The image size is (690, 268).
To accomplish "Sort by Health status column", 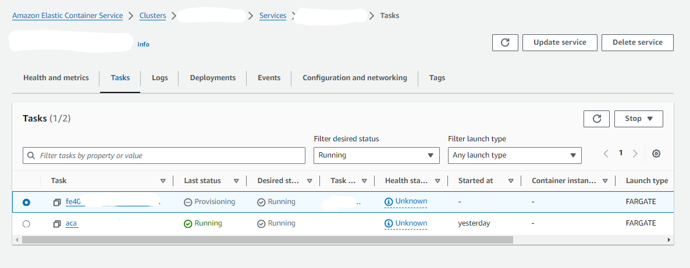I will tap(438, 181).
